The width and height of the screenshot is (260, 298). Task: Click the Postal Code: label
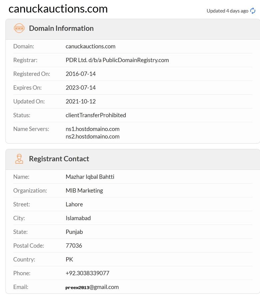(29, 246)
